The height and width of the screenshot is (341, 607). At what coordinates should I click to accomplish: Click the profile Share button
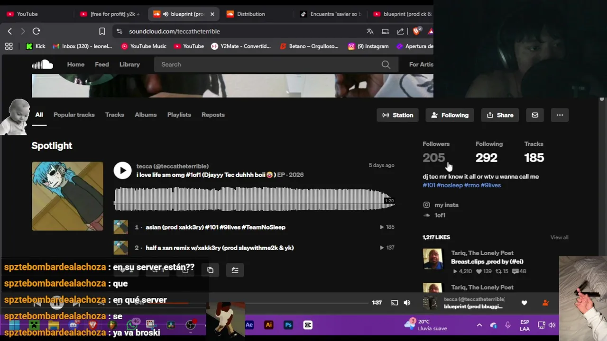500,115
